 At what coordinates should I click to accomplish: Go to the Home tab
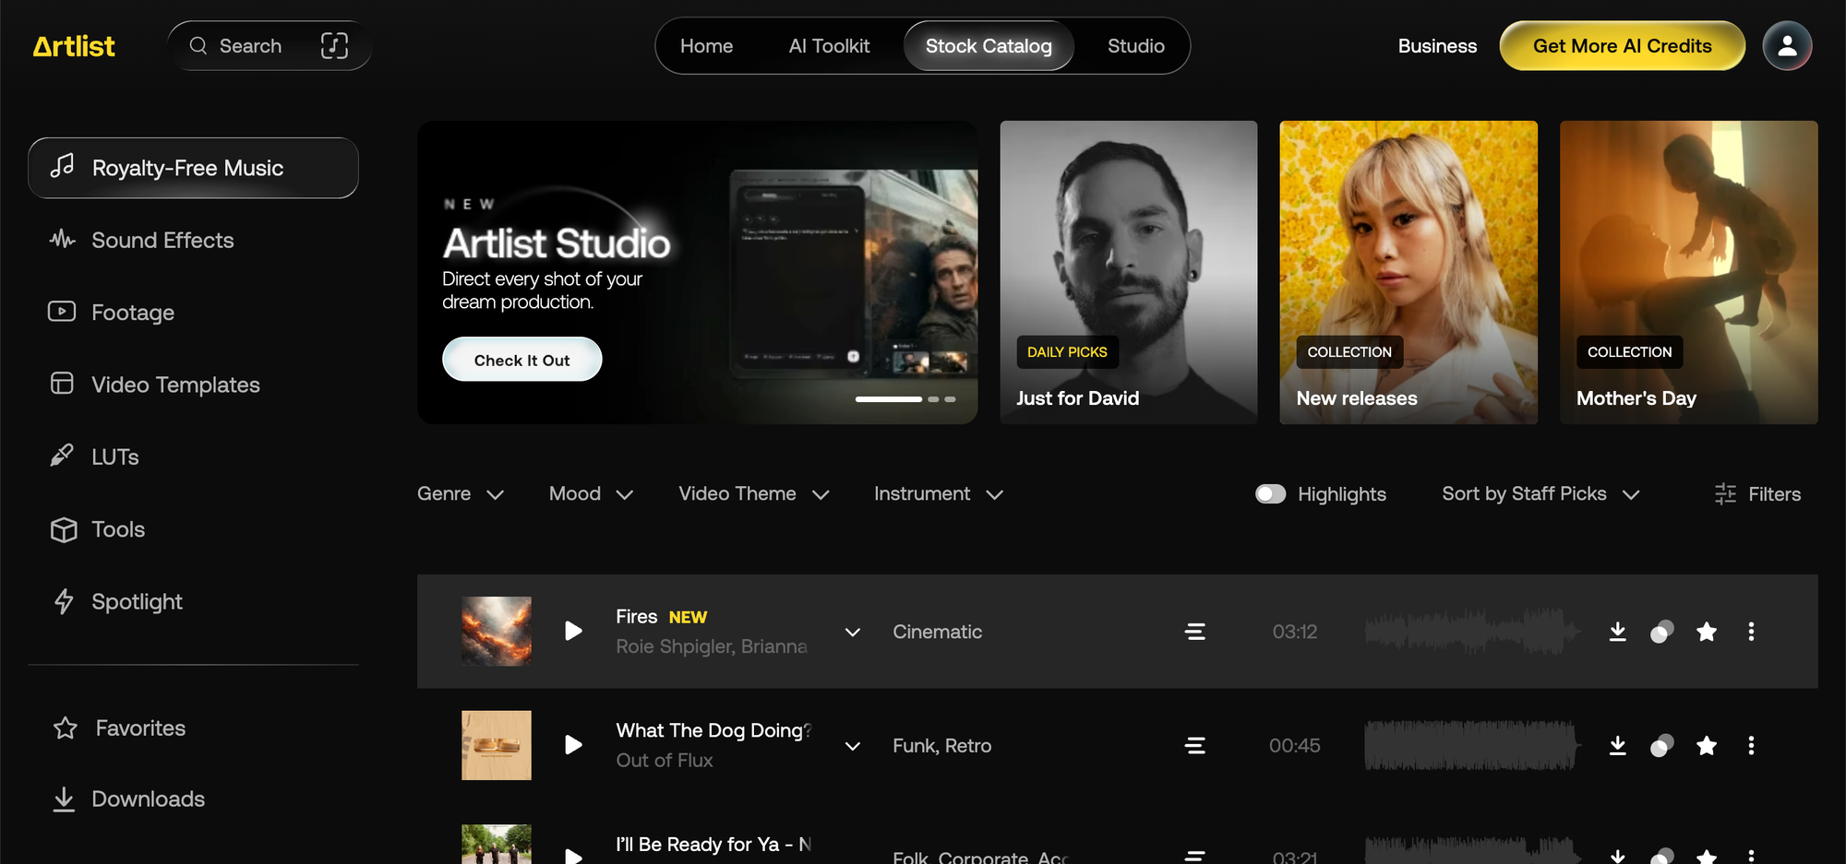click(706, 46)
